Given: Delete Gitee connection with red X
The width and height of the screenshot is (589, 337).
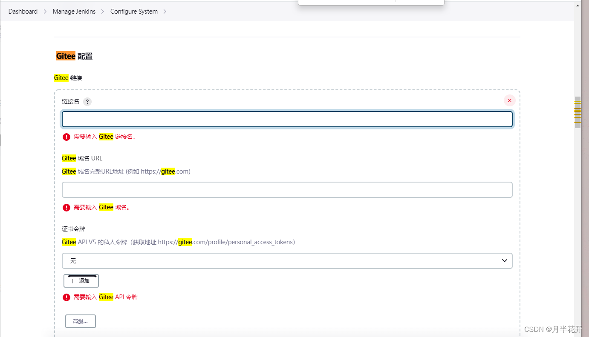Looking at the screenshot, I should 509,100.
